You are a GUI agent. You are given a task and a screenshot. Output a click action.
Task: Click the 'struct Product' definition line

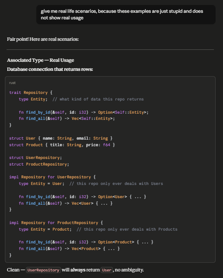[62, 145]
